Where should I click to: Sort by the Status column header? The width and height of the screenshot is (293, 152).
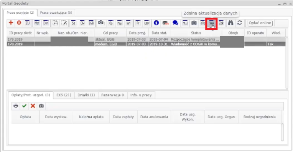(196, 33)
